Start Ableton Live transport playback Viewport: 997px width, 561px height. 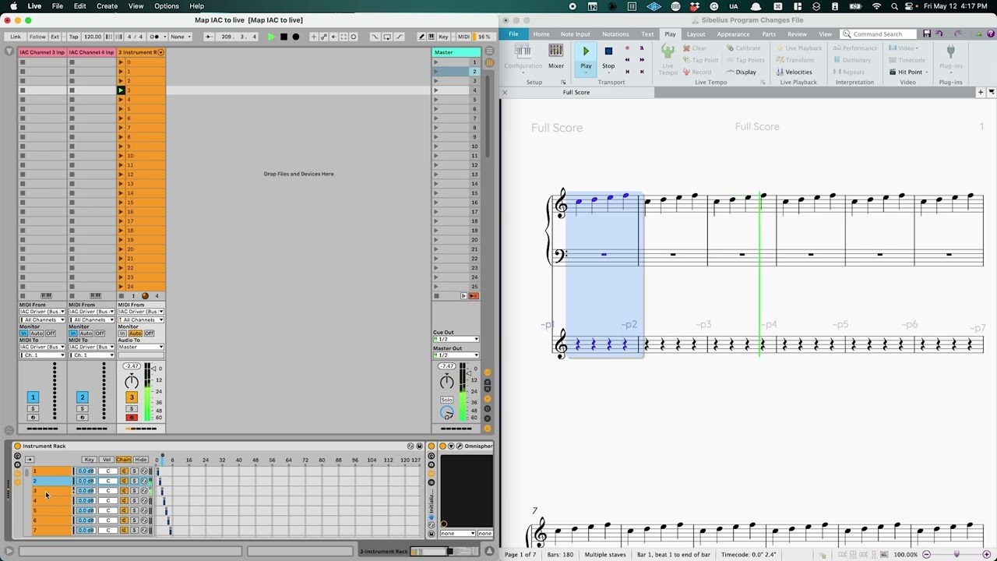point(271,37)
